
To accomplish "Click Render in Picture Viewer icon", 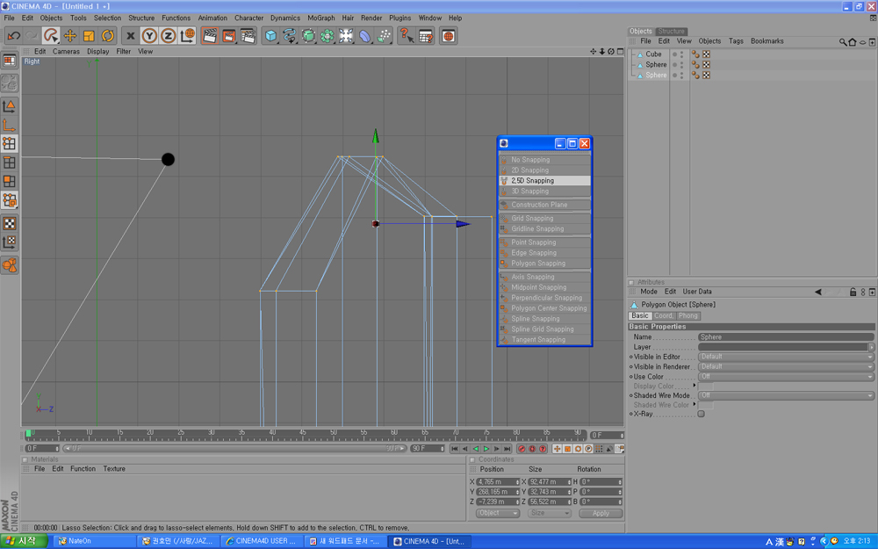I will (x=229, y=36).
